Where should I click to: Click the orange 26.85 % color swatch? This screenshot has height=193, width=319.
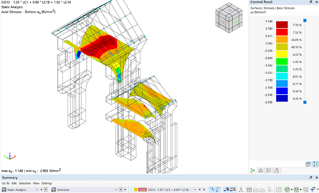pos(282,40)
